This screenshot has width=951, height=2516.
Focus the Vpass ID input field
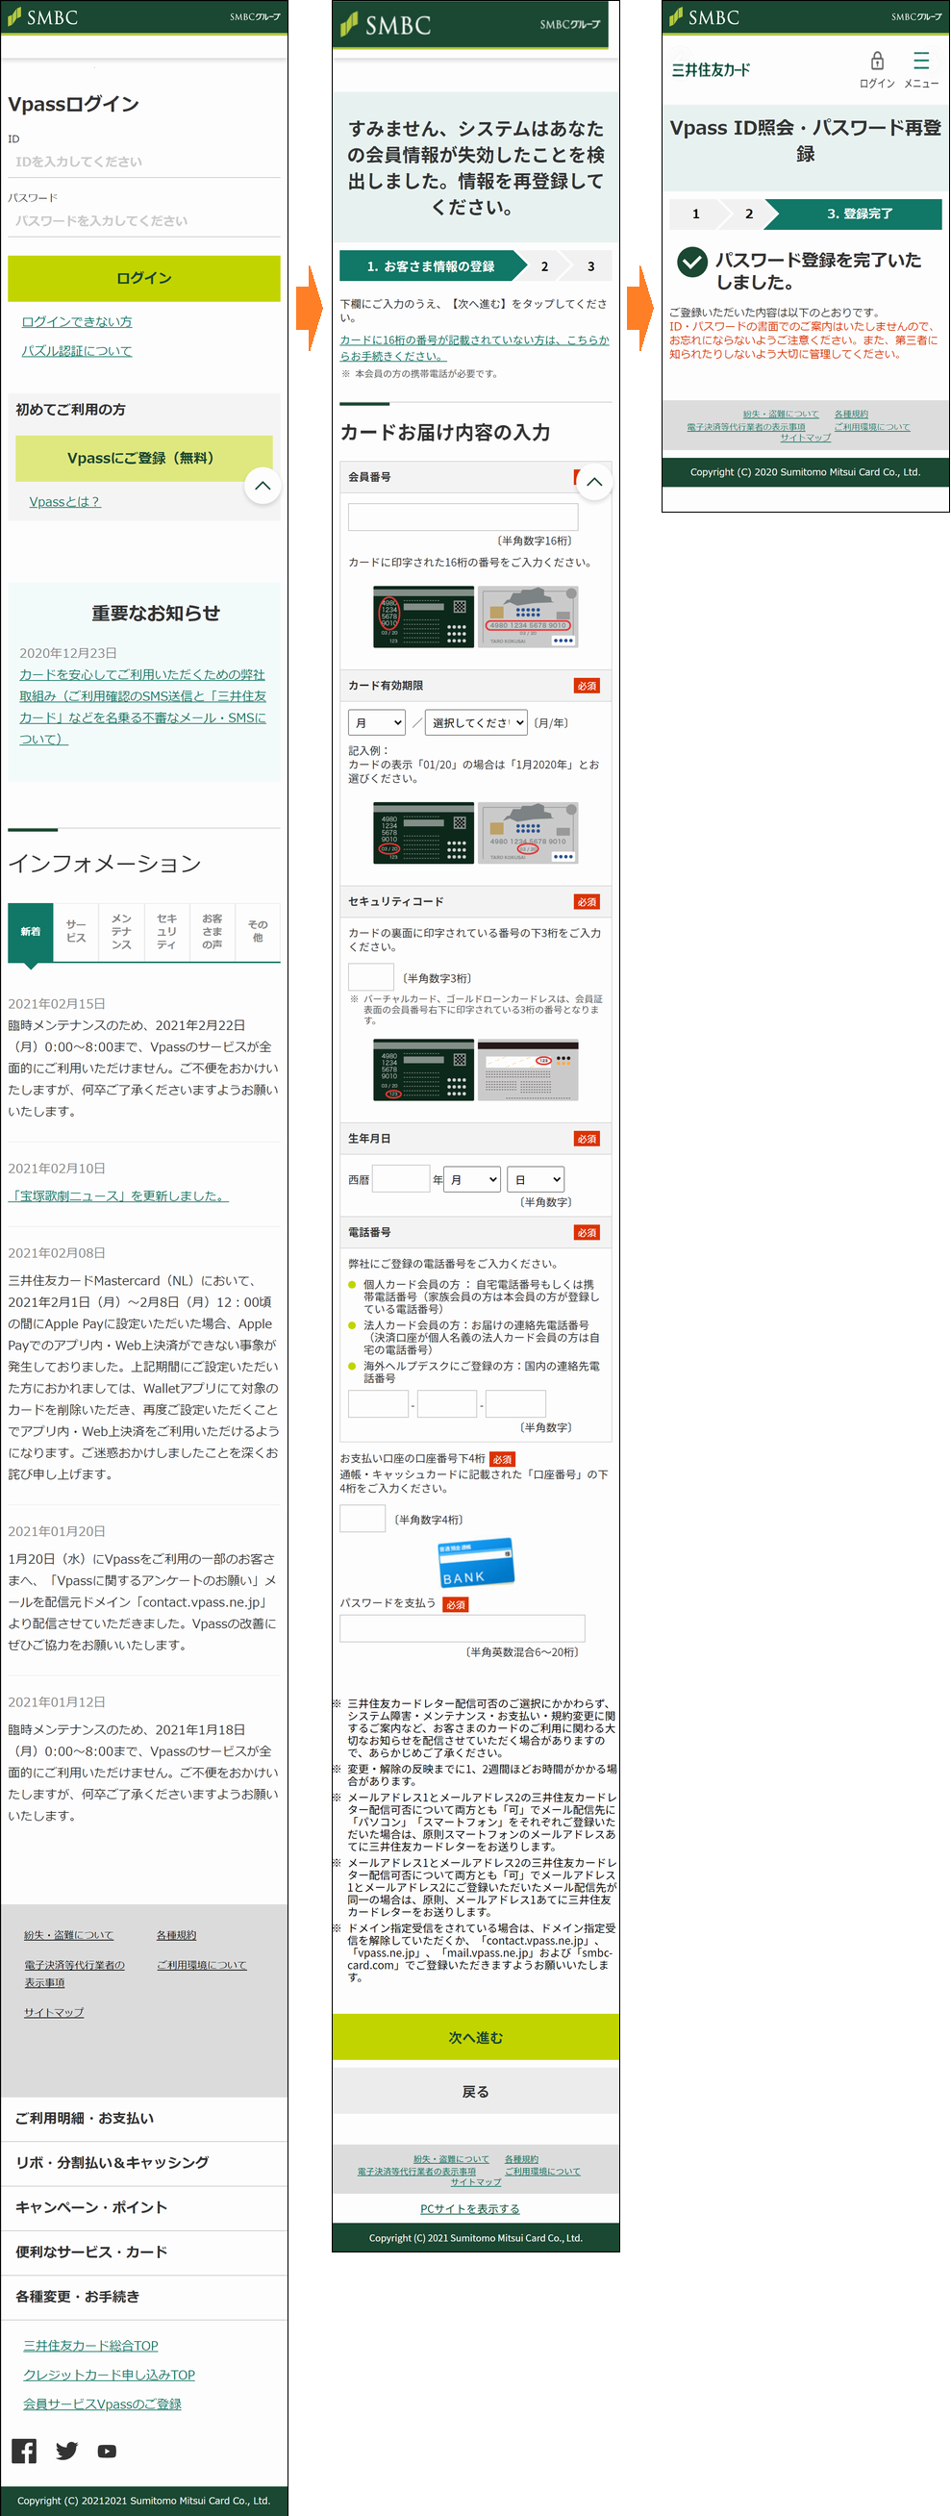click(x=144, y=163)
